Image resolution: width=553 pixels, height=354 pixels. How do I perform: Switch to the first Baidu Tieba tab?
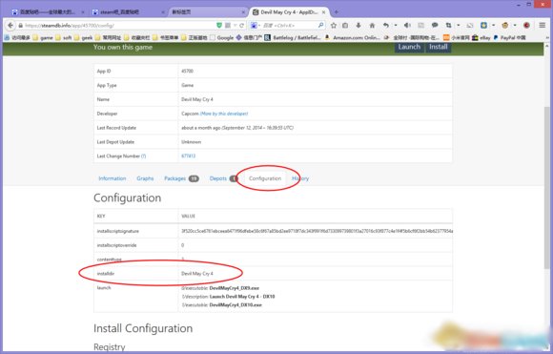[48, 12]
